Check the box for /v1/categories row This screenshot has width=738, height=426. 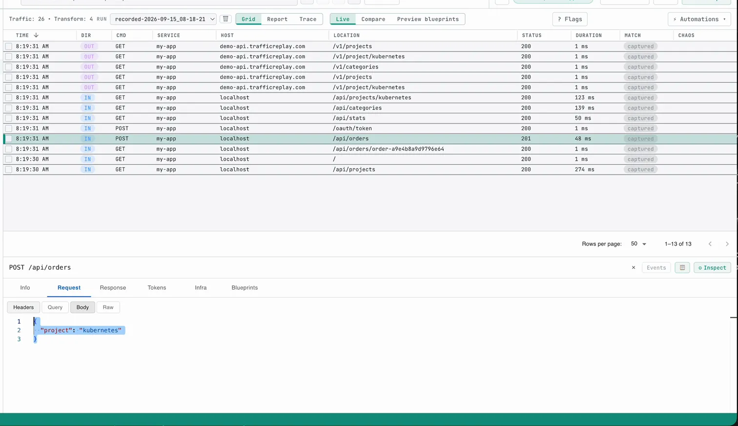[9, 67]
